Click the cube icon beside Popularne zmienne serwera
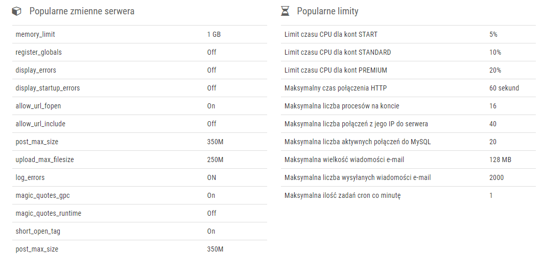Viewport: 544px width, 272px height. [x=17, y=11]
